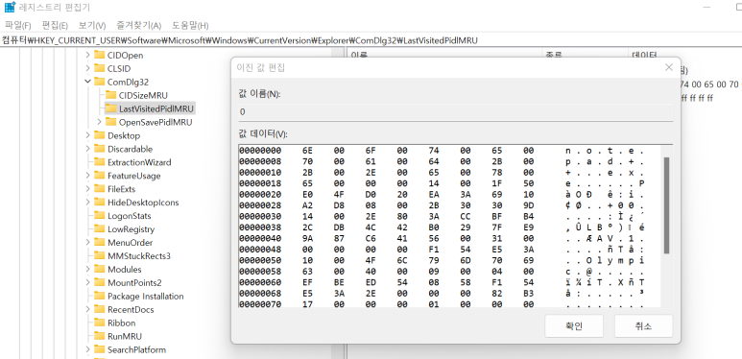Expand the RecentDocs key
The width and height of the screenshot is (742, 359).
coord(87,309)
